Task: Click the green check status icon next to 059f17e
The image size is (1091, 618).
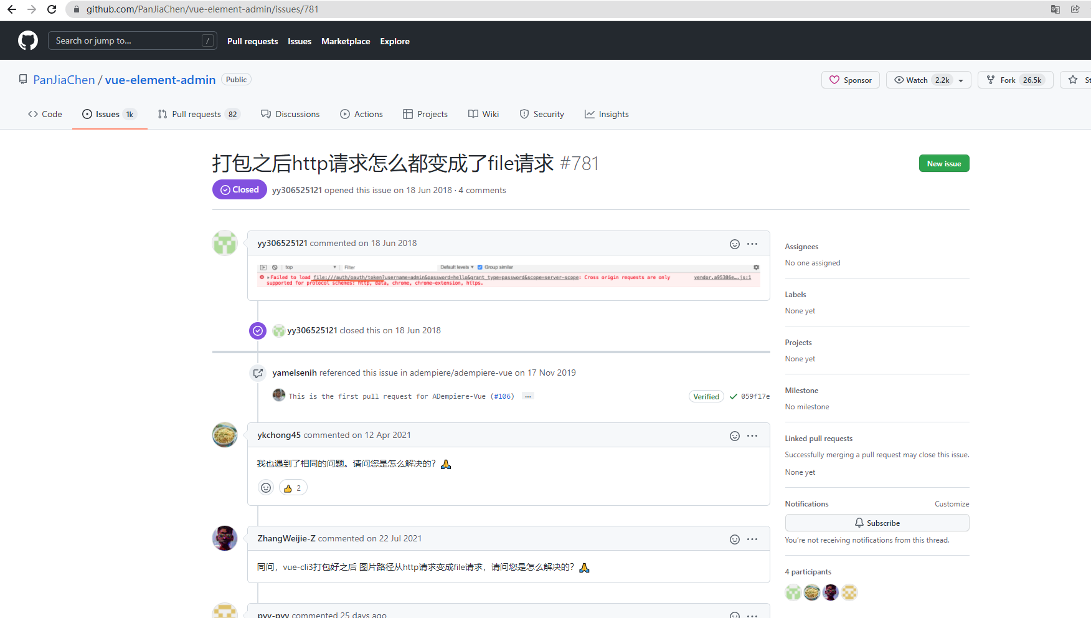Action: pos(734,396)
